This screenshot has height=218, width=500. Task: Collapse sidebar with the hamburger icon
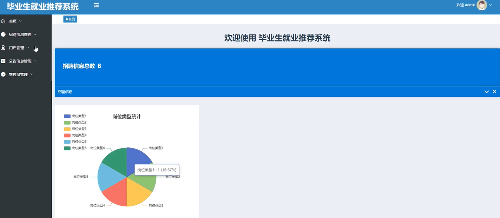[96, 5]
